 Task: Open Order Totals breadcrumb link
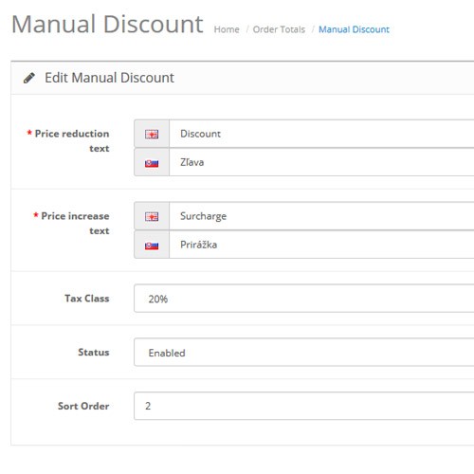[x=279, y=29]
